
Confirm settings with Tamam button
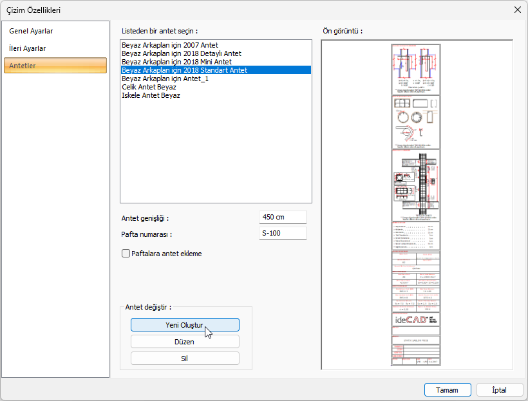coord(447,390)
